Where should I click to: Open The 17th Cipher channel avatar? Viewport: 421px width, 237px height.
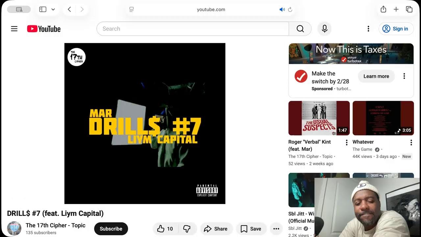click(x=14, y=228)
